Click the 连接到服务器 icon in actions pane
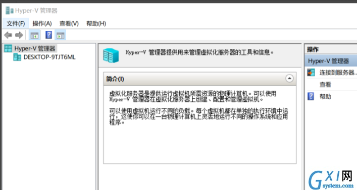Screen dimensions: 357x190 311,73
